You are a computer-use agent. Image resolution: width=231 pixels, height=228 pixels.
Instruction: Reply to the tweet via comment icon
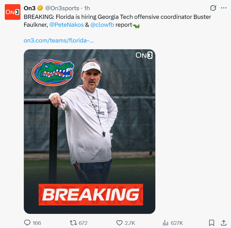click(27, 223)
